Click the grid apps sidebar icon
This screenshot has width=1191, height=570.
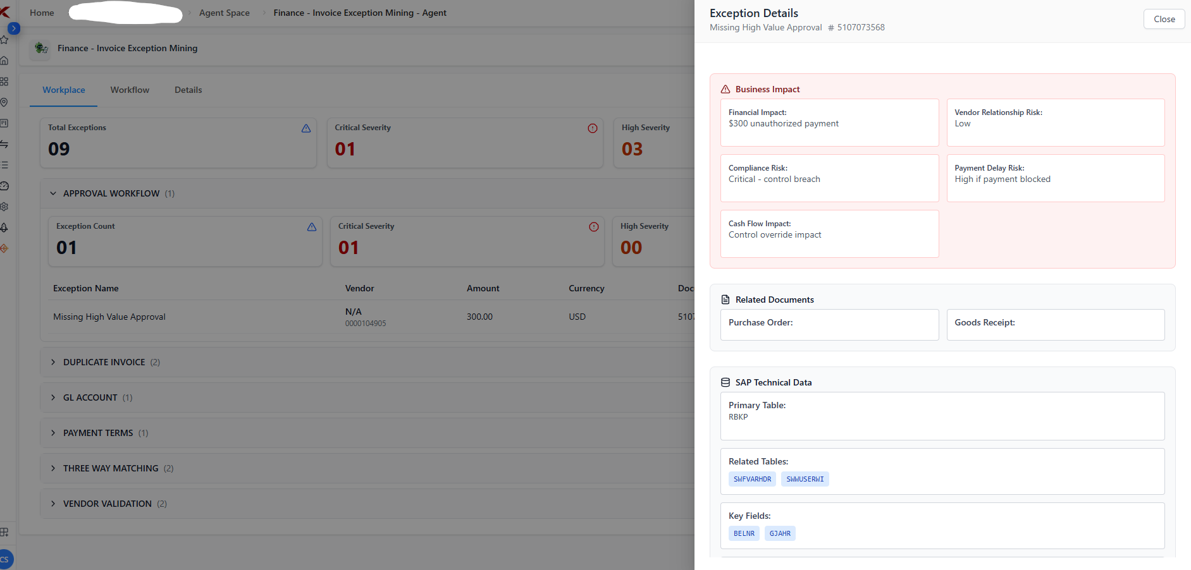click(x=4, y=82)
